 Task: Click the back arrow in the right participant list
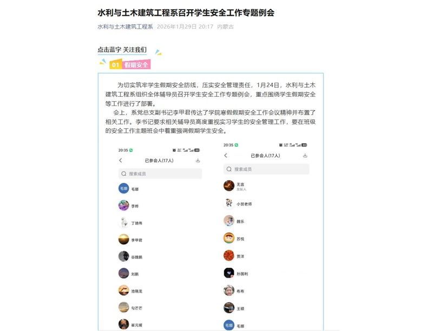[226, 155]
